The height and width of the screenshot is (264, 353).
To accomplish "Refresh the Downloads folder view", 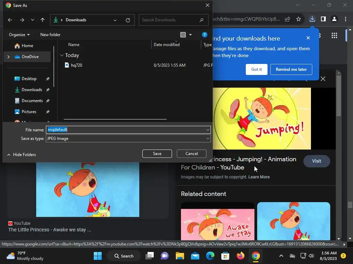I will coord(128,20).
